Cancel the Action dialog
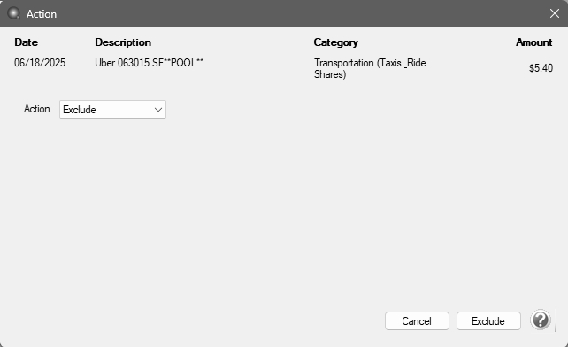Viewport: 568px width, 347px height. tap(417, 321)
